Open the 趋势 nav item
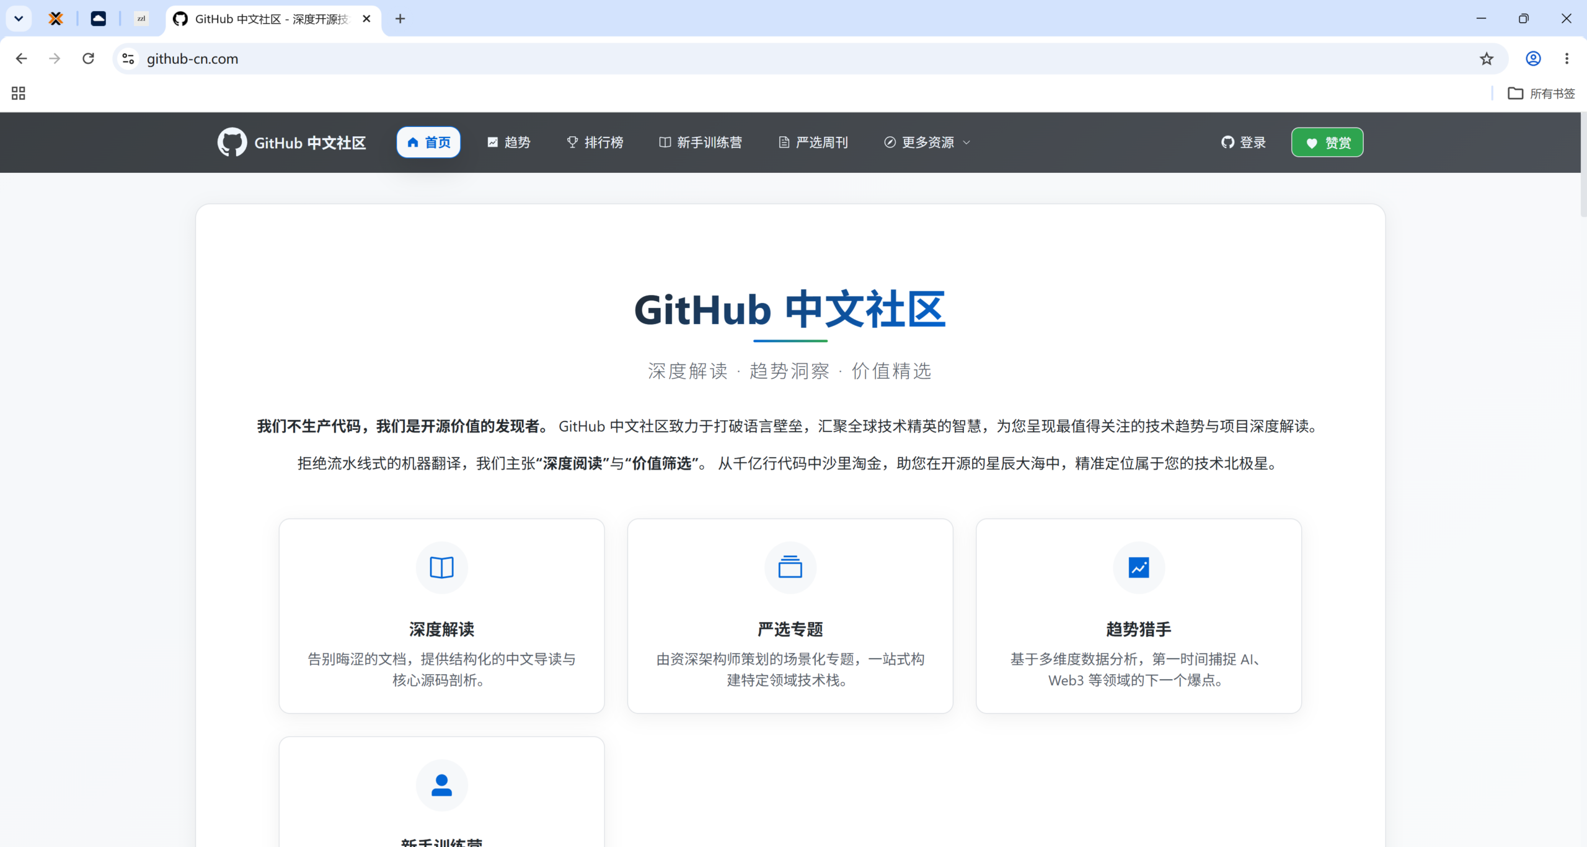This screenshot has width=1587, height=847. [508, 143]
